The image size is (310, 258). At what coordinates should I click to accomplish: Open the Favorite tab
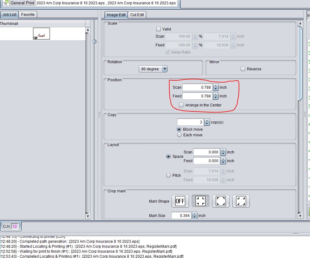(x=28, y=14)
